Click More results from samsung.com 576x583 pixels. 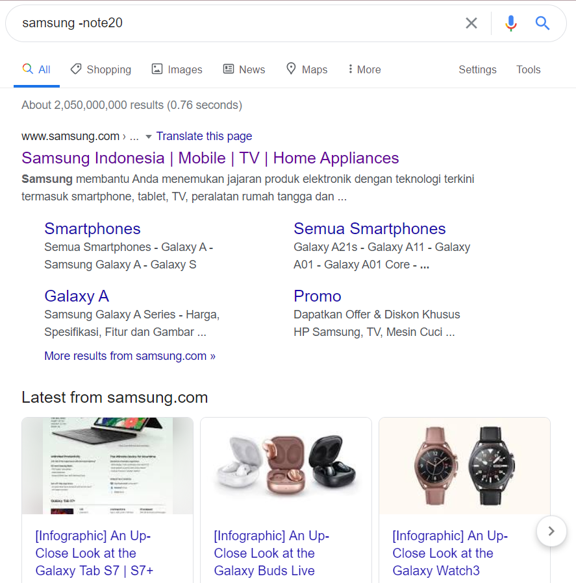coord(130,356)
